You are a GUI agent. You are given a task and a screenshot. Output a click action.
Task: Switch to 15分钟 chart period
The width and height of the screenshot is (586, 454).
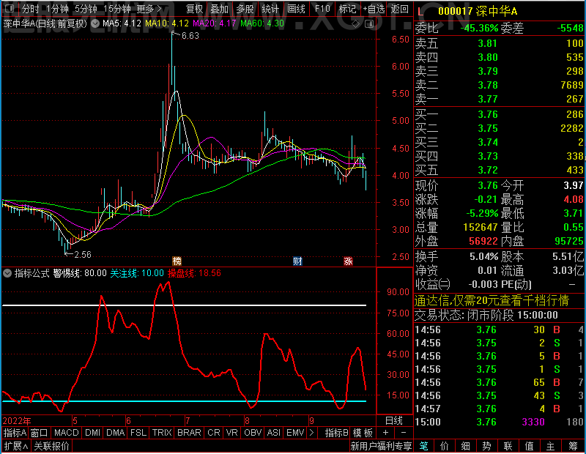[x=117, y=9]
